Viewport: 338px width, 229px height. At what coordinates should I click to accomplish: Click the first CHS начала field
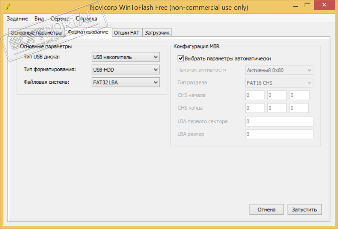(255, 95)
